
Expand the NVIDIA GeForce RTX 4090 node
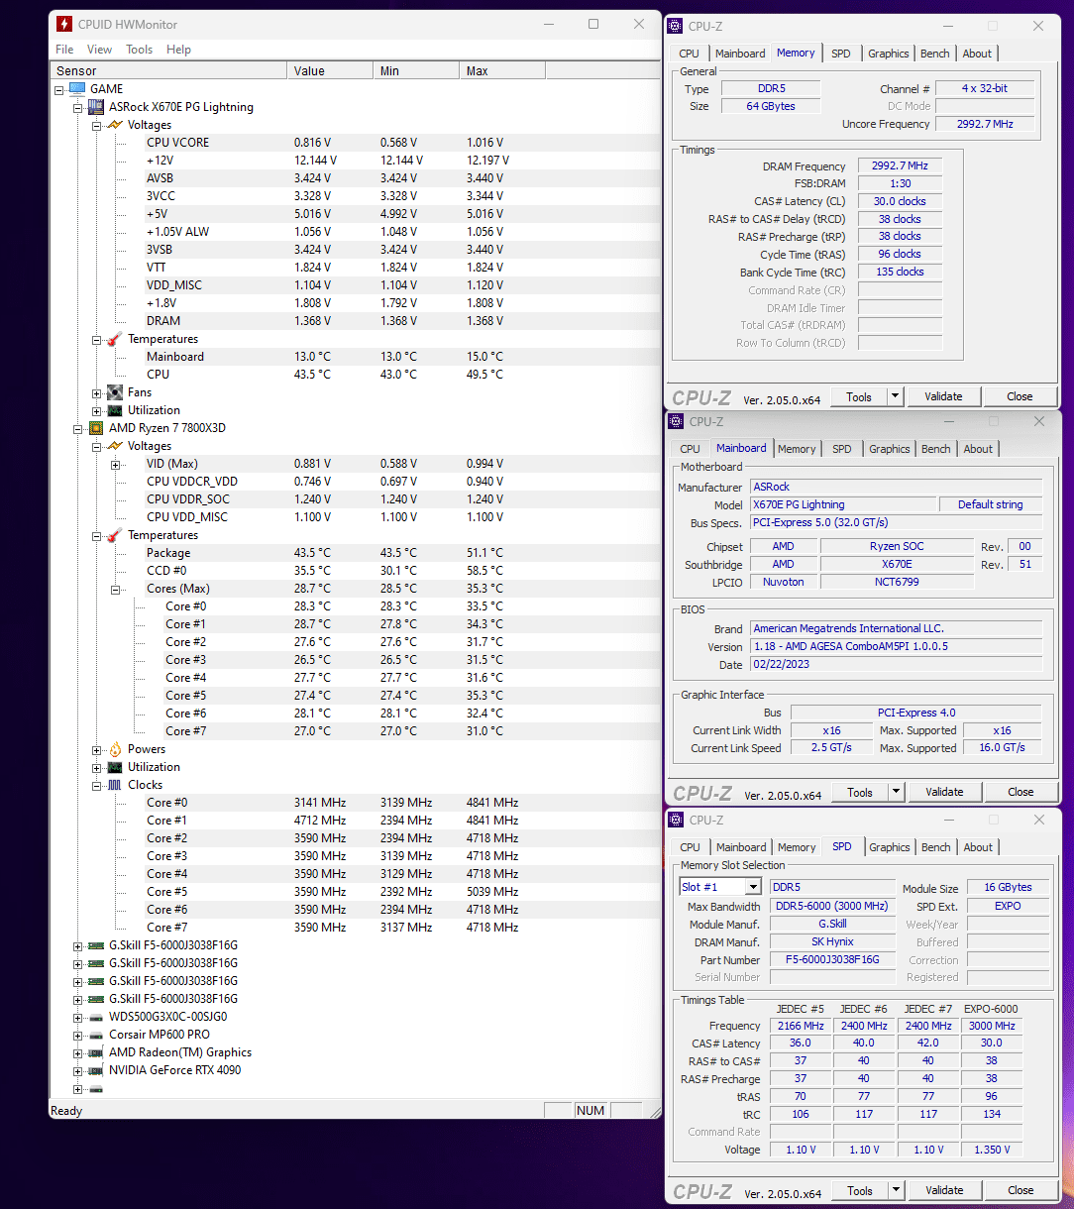(78, 1070)
